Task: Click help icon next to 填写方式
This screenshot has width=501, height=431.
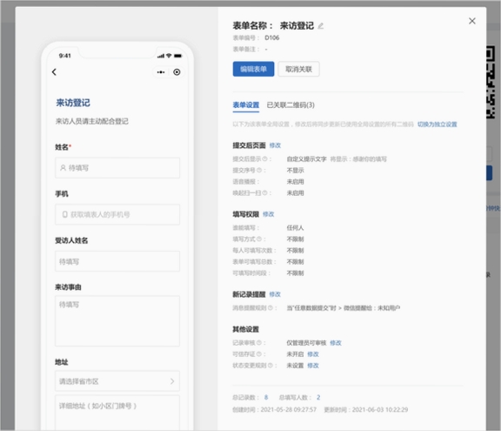Action: 259,239
